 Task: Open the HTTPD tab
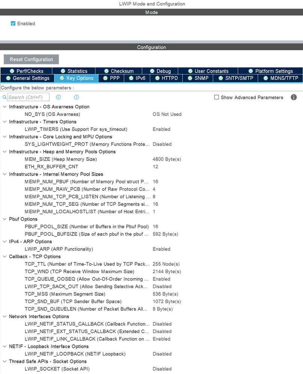(166, 78)
